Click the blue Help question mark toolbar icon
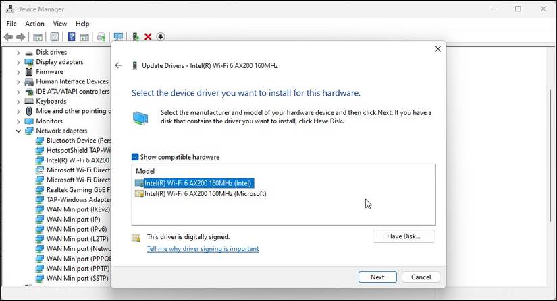 point(72,37)
